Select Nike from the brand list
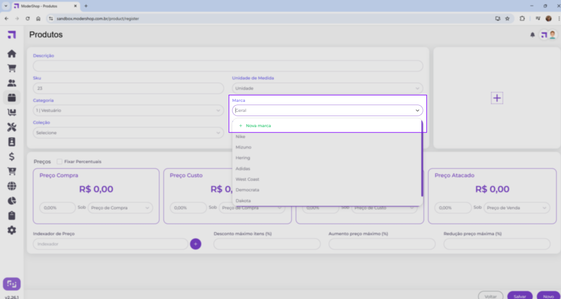This screenshot has height=299, width=561. pyautogui.click(x=241, y=136)
